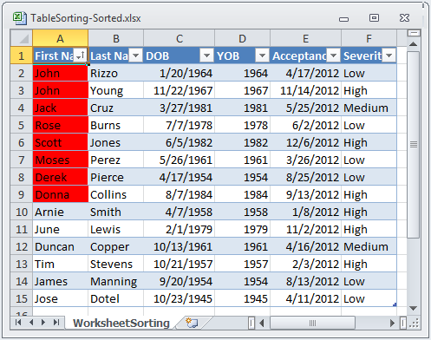
Task: Select the cell with Copper
Action: (x=116, y=246)
